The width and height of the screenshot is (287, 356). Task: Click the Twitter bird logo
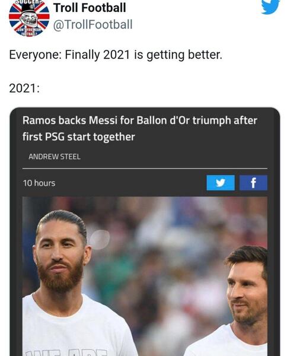(270, 7)
